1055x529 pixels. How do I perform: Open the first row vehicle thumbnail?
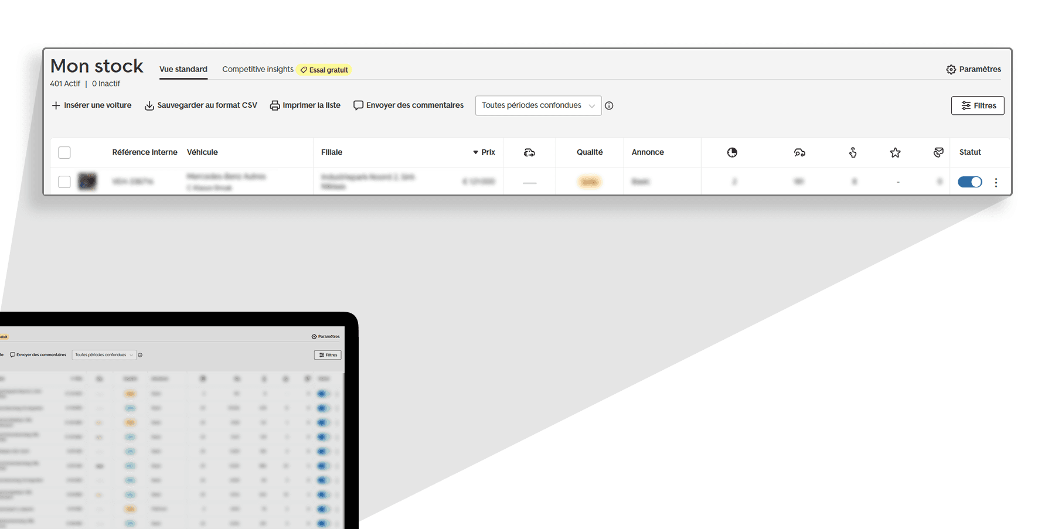click(x=87, y=181)
